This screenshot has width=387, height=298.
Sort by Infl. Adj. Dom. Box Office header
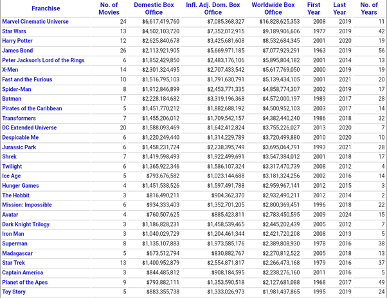click(213, 8)
